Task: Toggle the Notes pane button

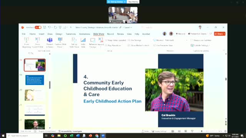Action: (x=145, y=131)
